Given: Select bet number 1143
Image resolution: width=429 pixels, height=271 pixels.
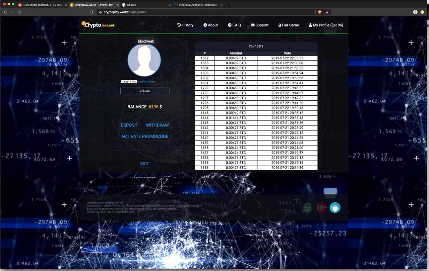Looking at the screenshot, I should click(204, 123).
